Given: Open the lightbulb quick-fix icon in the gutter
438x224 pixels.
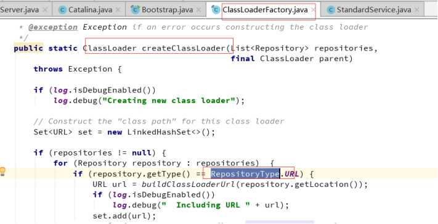Looking at the screenshot, I should coord(2,171).
